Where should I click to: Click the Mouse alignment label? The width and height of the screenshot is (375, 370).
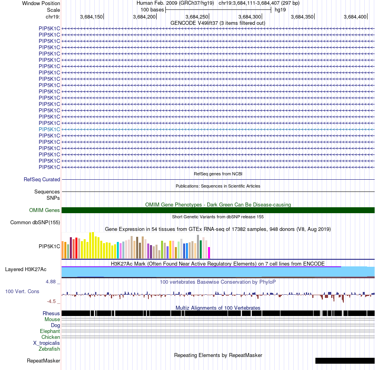tap(52, 320)
